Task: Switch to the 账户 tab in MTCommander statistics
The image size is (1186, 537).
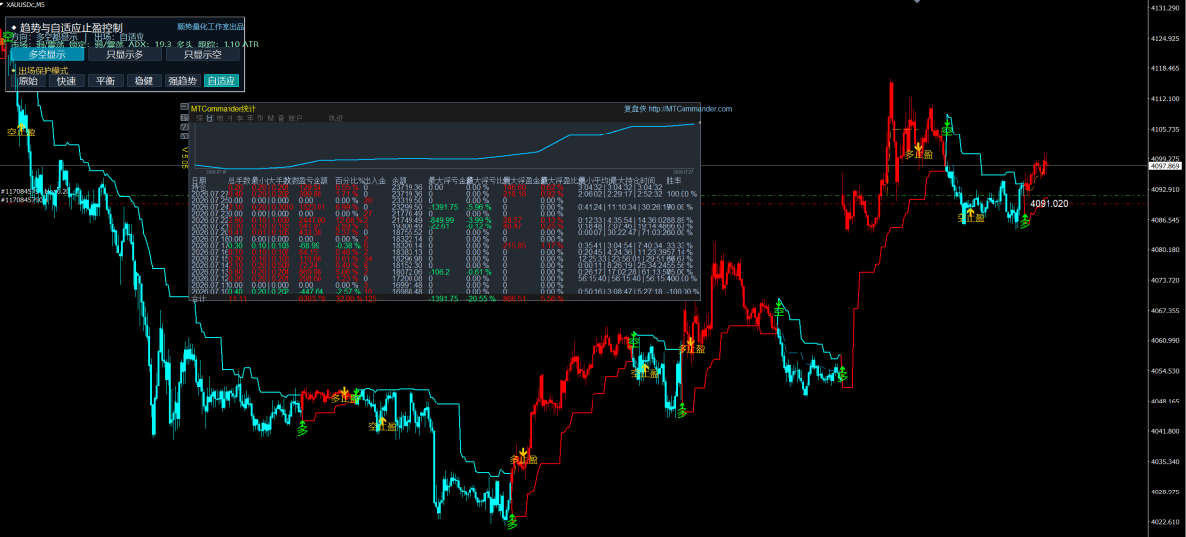Action: point(295,118)
